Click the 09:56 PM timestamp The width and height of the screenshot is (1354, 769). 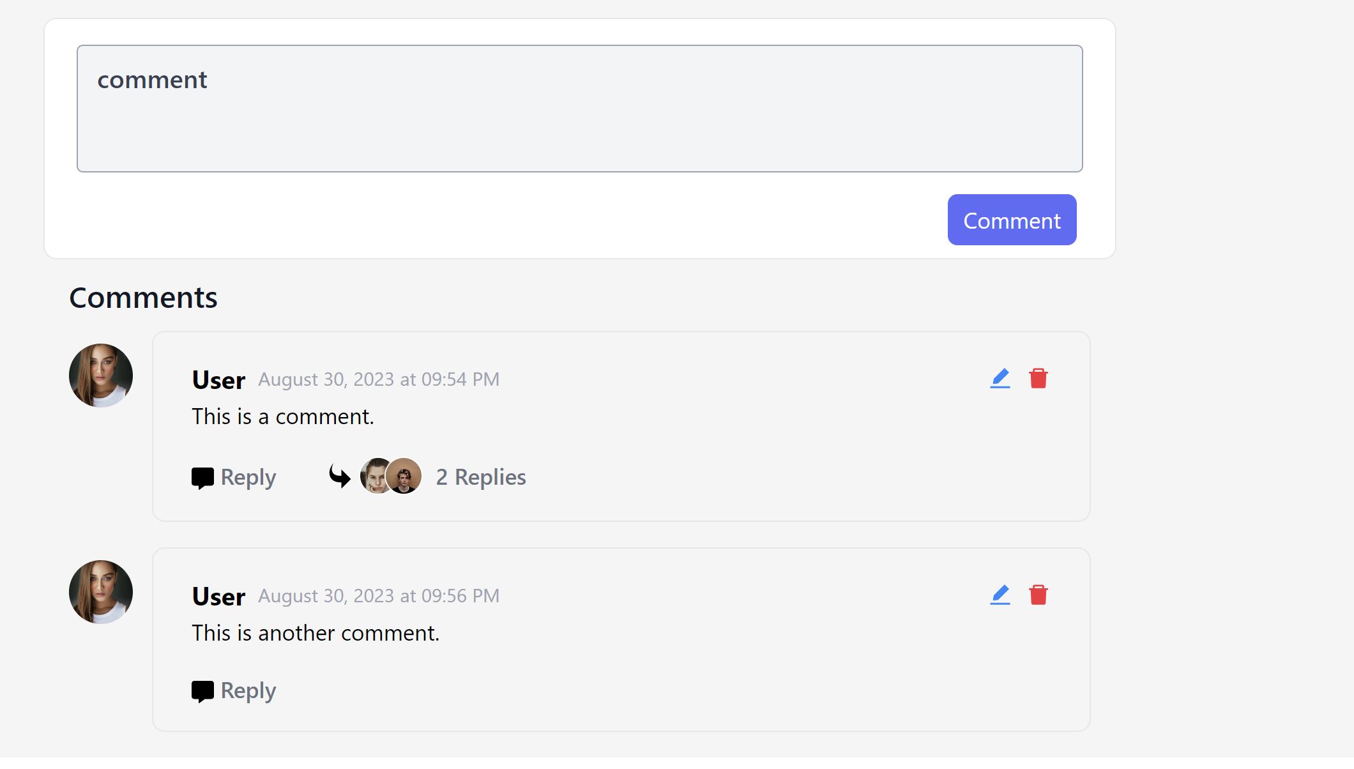coord(378,596)
